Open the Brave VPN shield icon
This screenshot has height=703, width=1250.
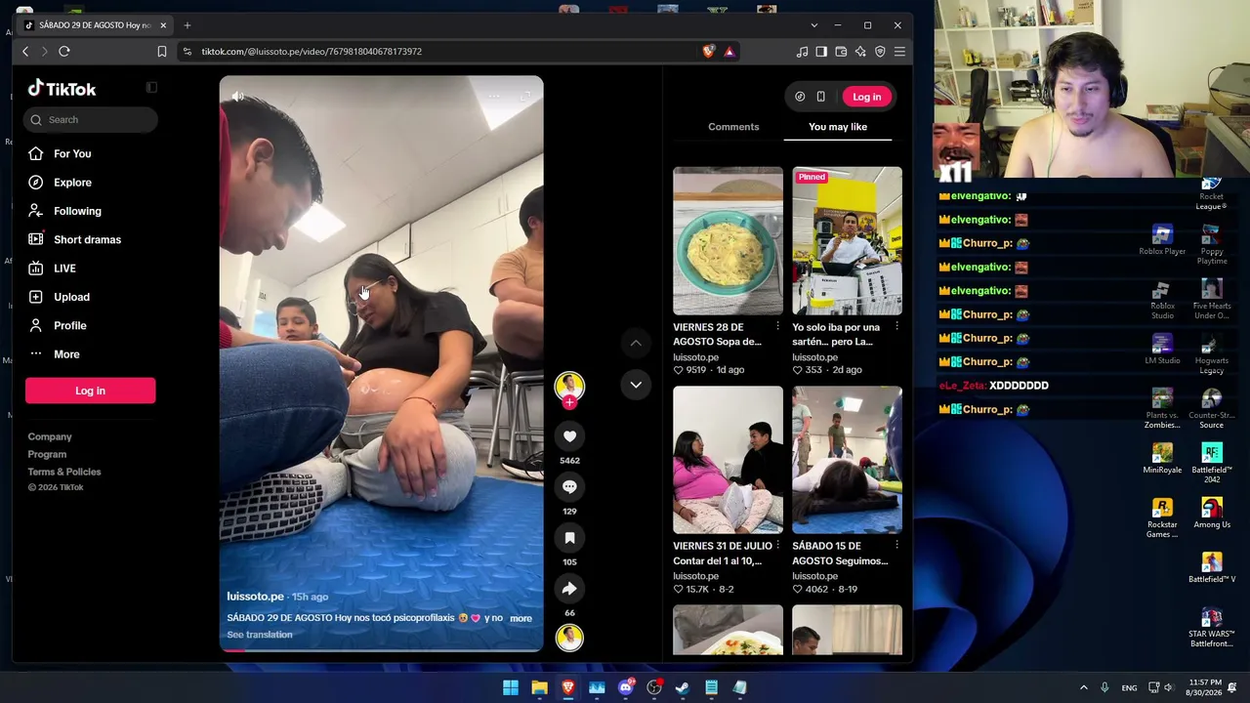coord(880,52)
